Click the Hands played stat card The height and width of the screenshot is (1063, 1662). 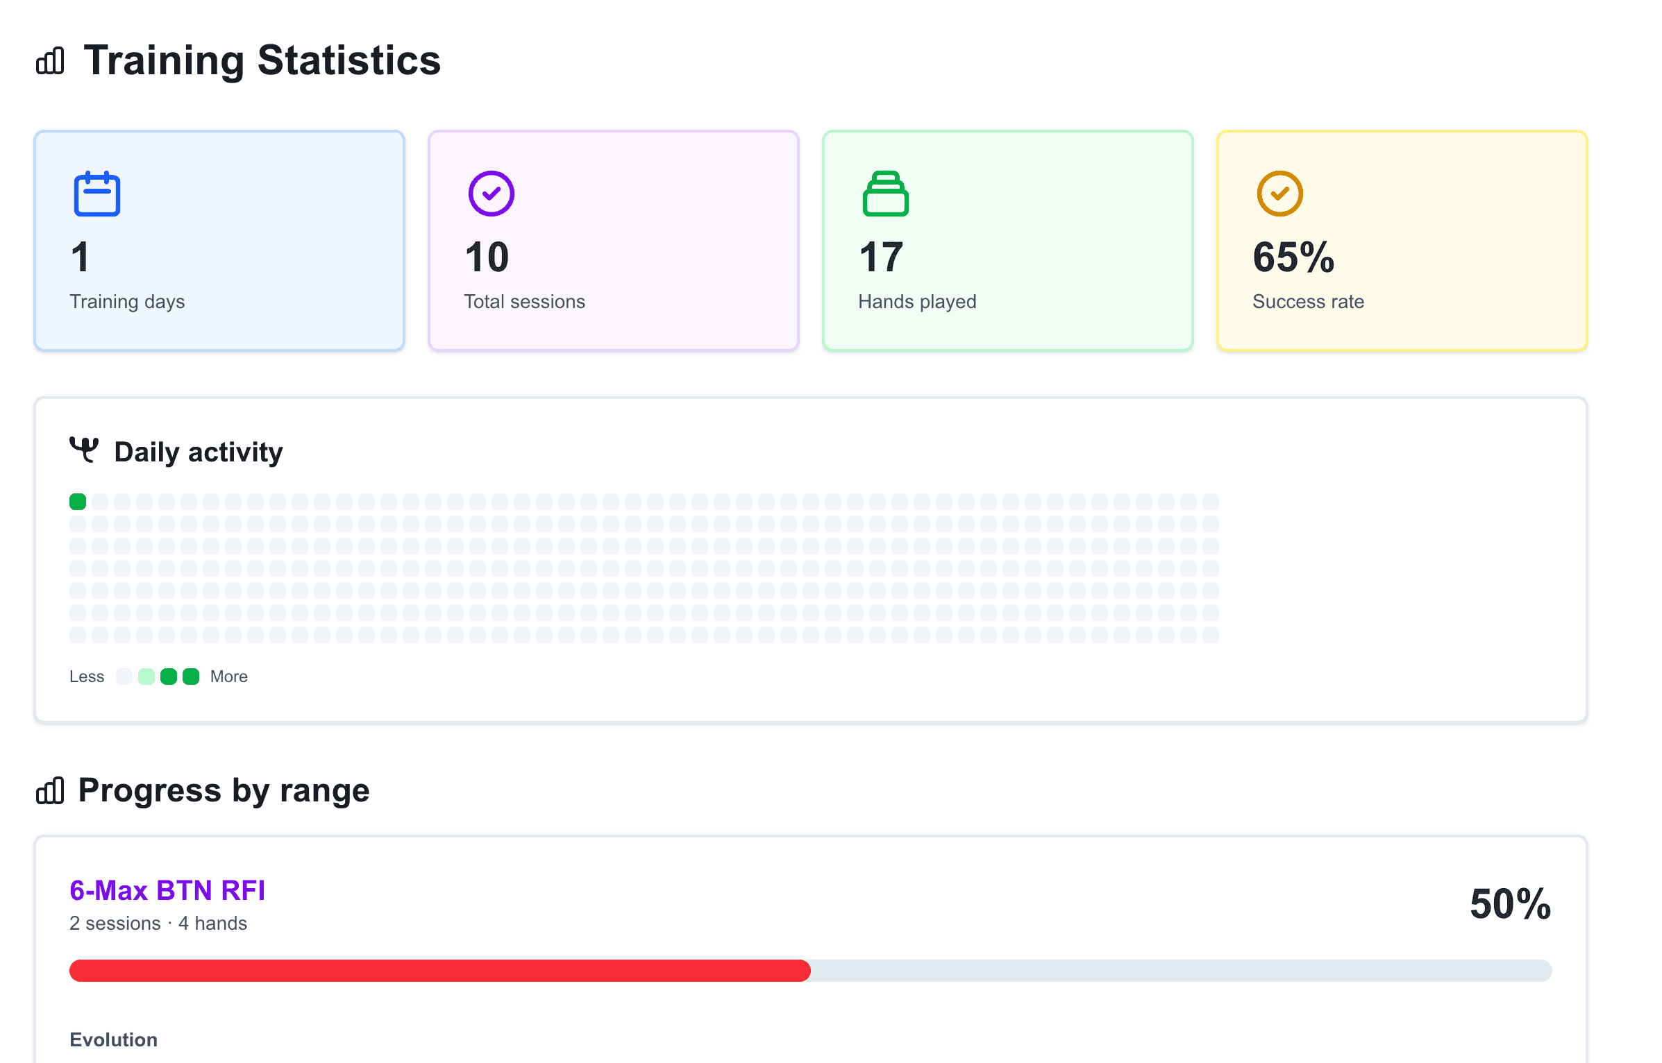point(1008,241)
